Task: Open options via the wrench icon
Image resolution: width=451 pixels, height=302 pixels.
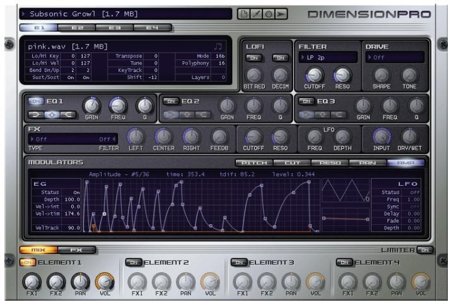Action: (x=256, y=14)
